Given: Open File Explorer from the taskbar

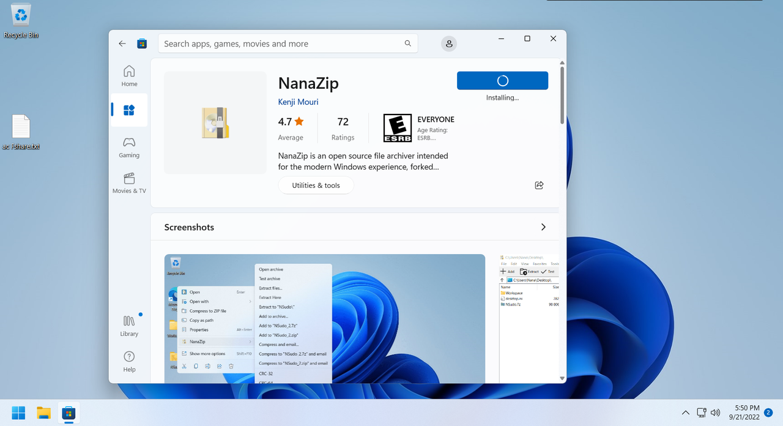Looking at the screenshot, I should coord(43,413).
